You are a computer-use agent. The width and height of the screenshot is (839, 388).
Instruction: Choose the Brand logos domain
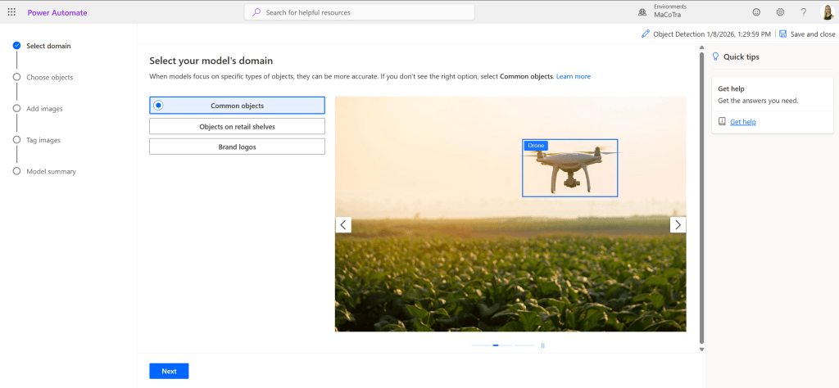coord(237,147)
